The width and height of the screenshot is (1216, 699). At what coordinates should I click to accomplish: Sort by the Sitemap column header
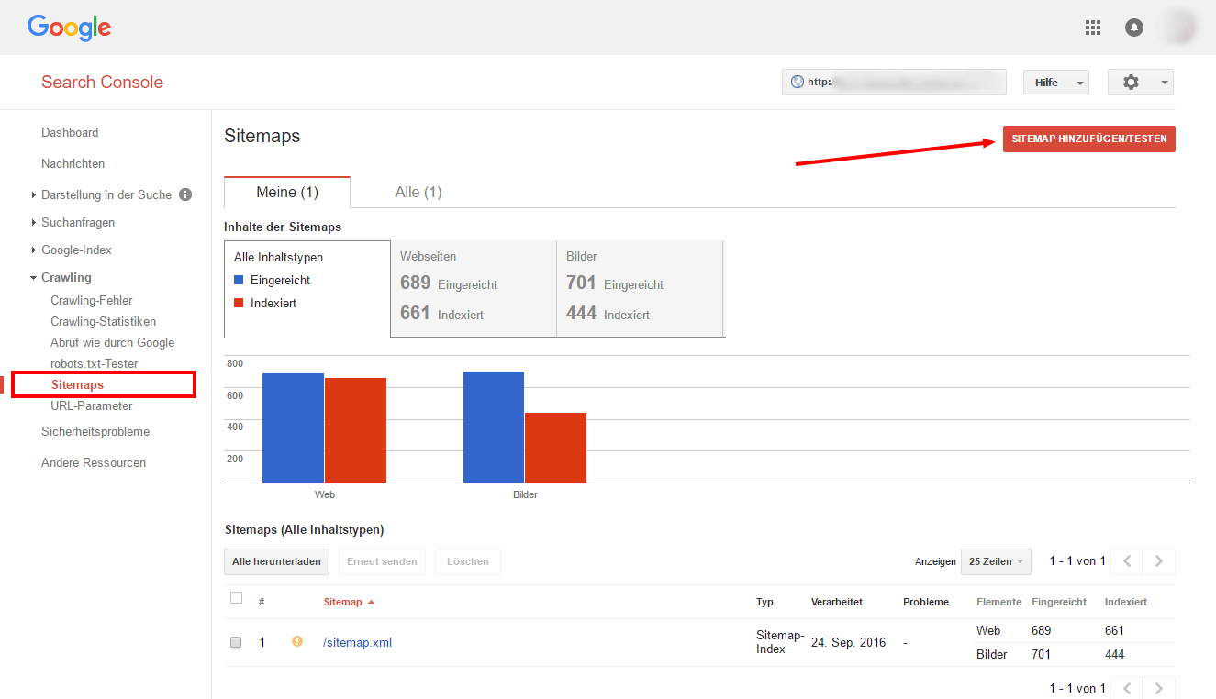point(349,602)
